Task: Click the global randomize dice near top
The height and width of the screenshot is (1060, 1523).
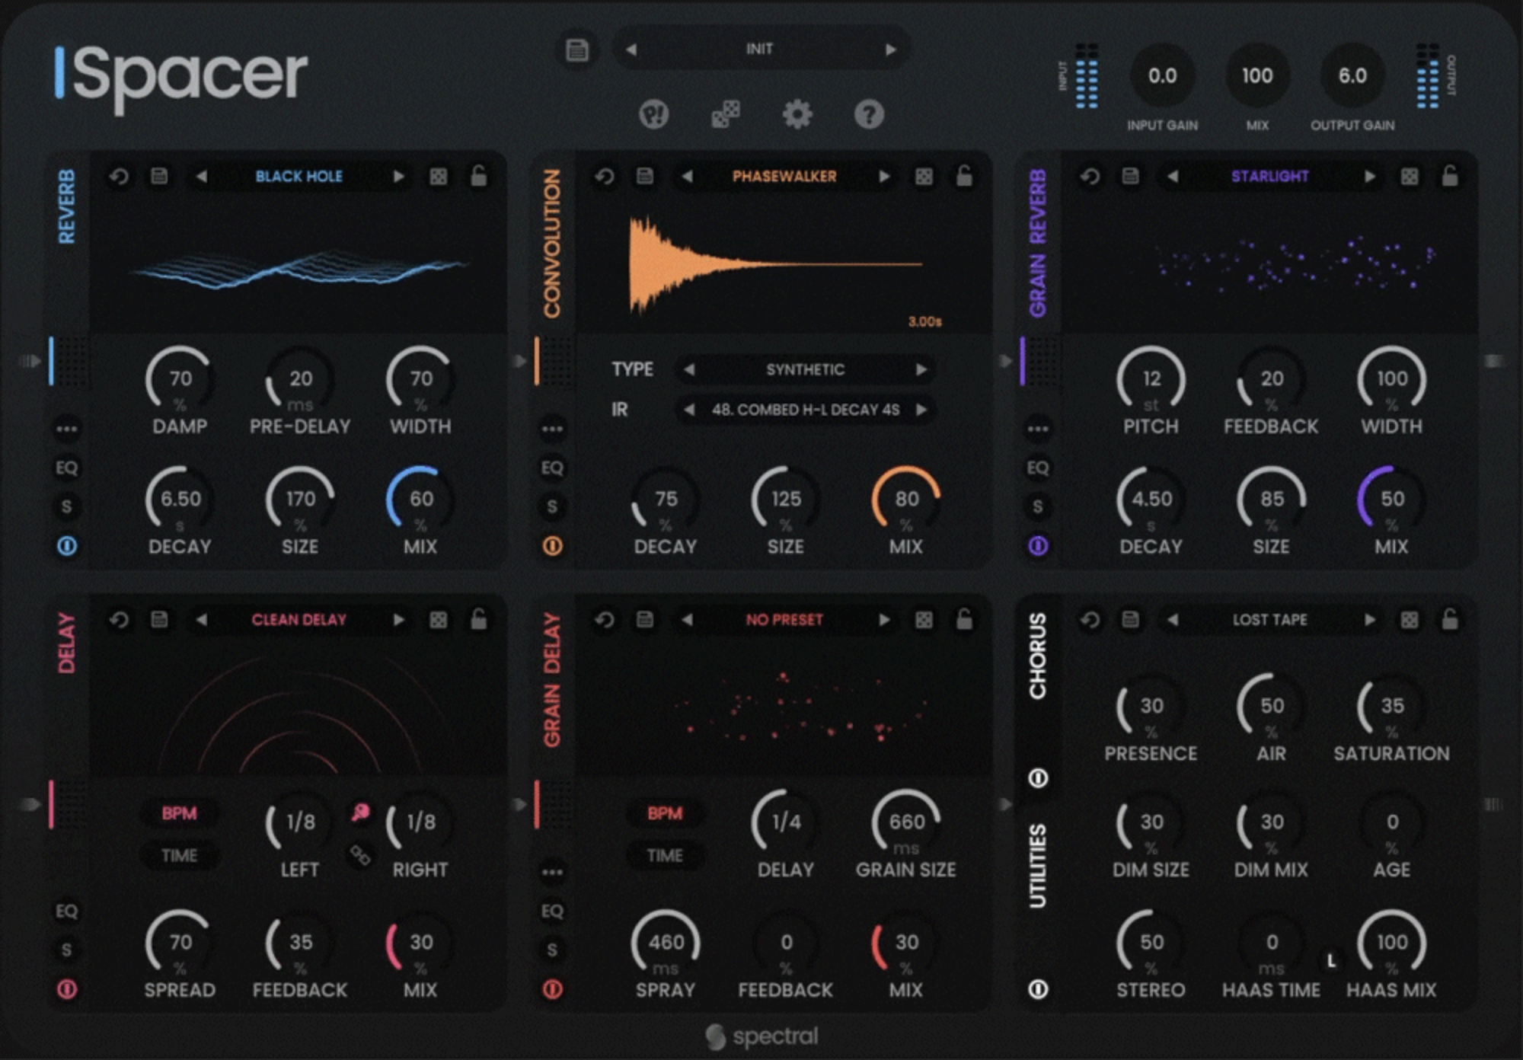Action: [x=728, y=115]
